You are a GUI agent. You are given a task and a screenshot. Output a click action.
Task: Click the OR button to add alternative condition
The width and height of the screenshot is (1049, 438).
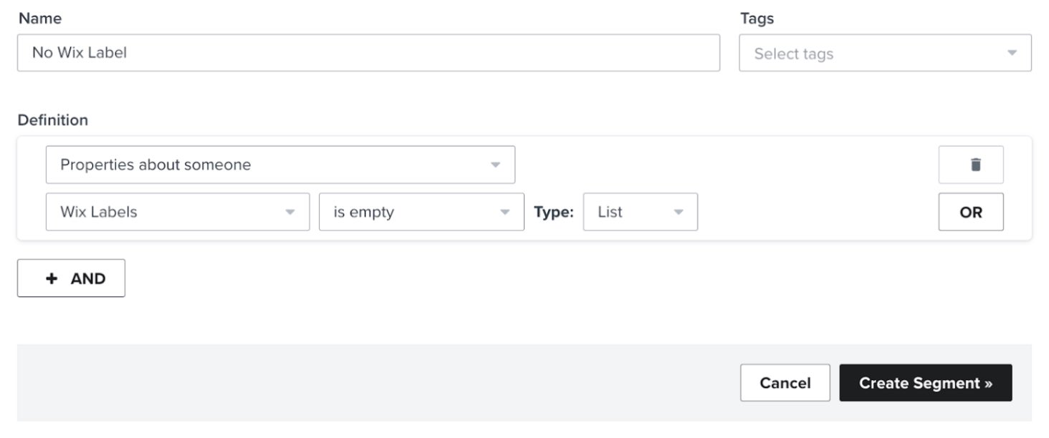pos(970,211)
